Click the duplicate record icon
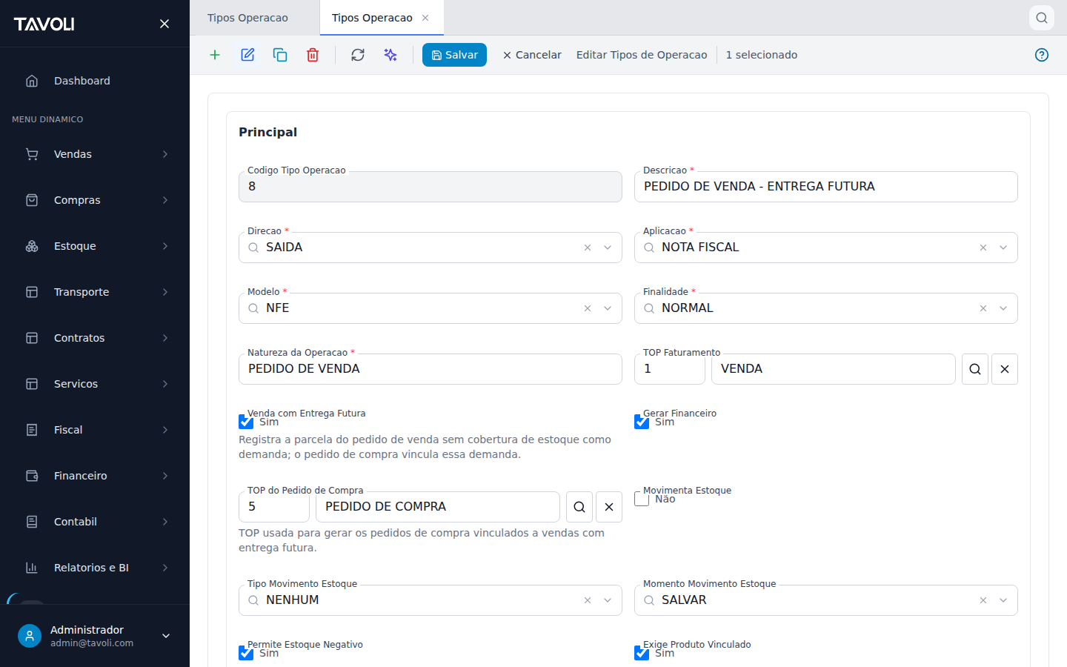This screenshot has width=1067, height=667. 280,55
